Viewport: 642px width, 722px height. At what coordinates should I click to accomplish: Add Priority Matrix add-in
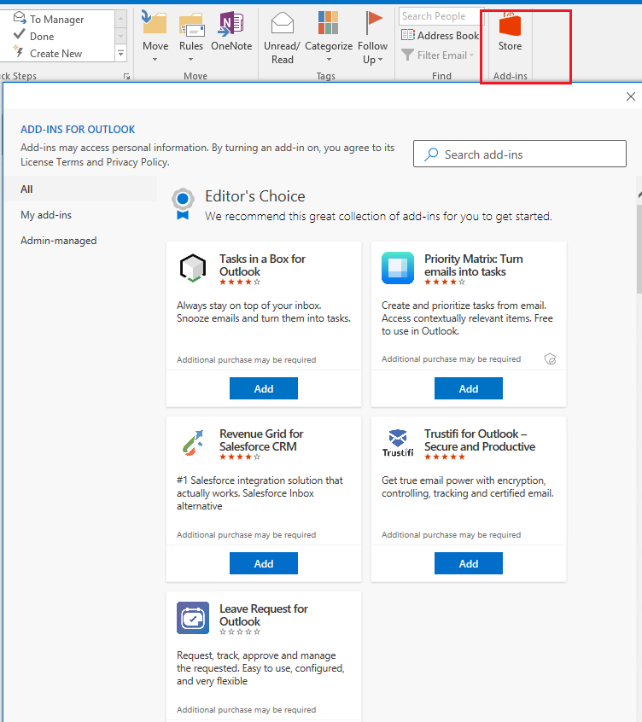coord(469,388)
